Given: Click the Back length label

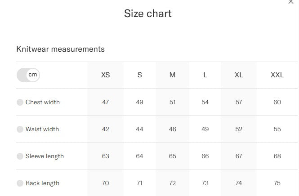Looking at the screenshot, I should pos(42,183).
